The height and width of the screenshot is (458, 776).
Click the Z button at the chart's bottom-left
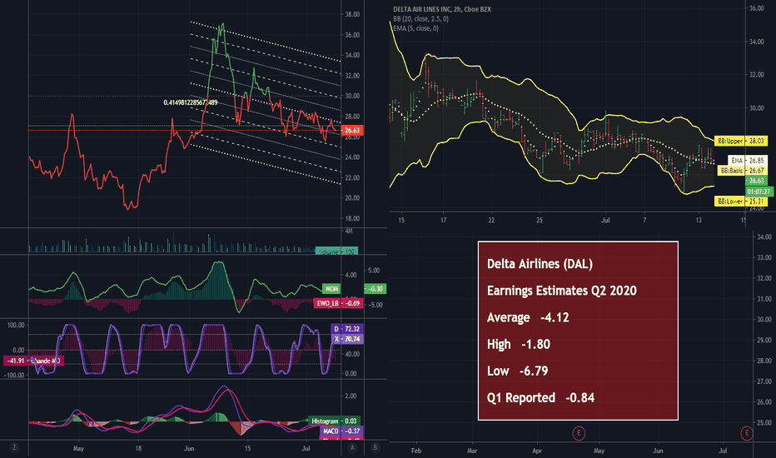[14, 448]
